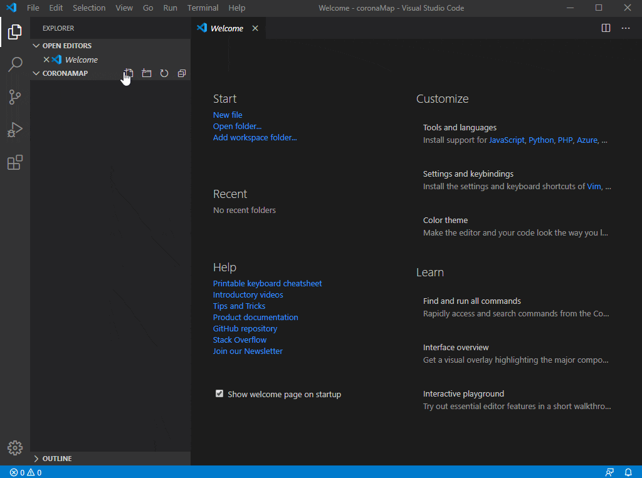
Task: Open the Search view in activity bar
Action: pos(15,65)
